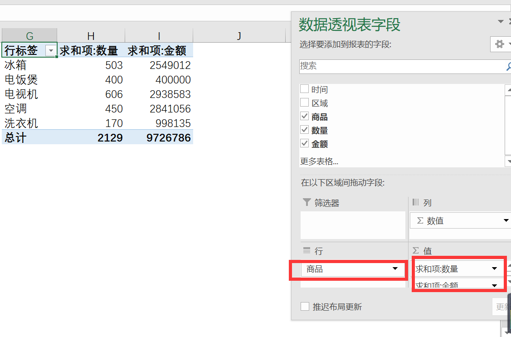Click cell with value 503
Viewport: 511px width, 337px height.
(x=91, y=65)
